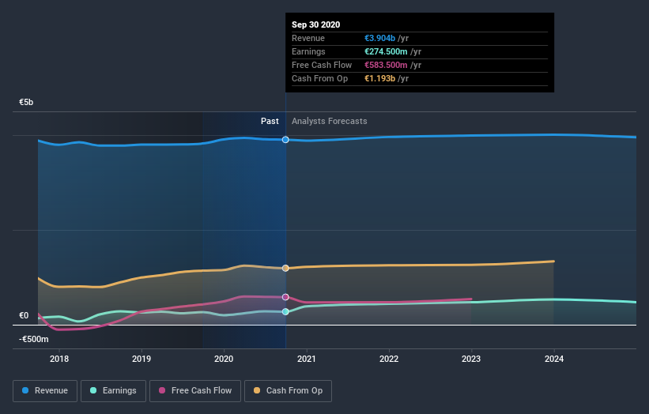This screenshot has height=414, width=649.
Task: Toggle the Free Cash Flow legend button
Action: pyautogui.click(x=195, y=391)
